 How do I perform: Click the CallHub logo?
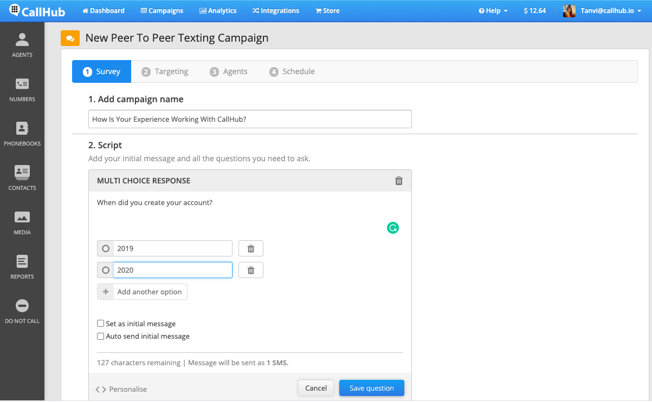(37, 11)
